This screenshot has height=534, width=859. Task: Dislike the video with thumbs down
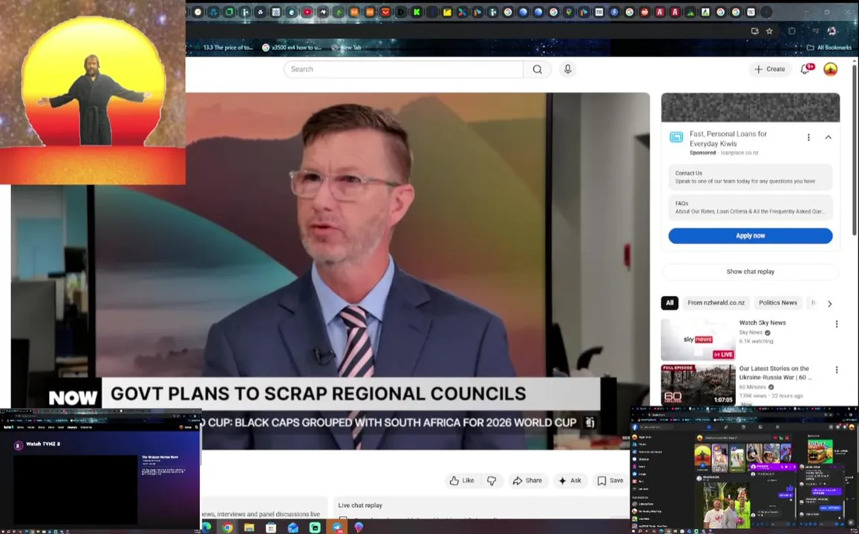(x=491, y=481)
